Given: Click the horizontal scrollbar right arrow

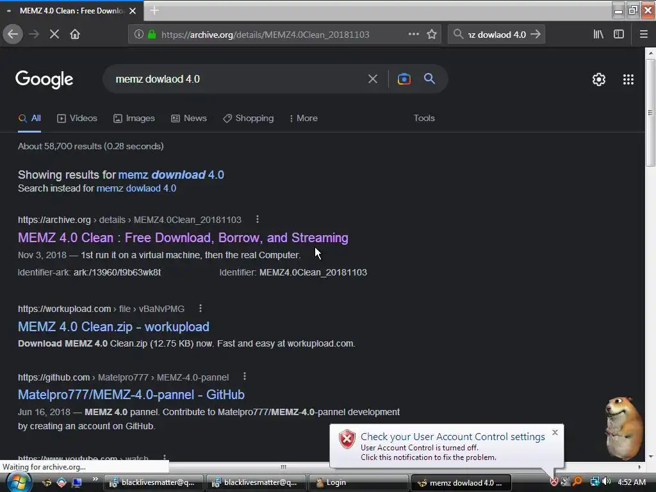Looking at the screenshot, I should [639, 467].
